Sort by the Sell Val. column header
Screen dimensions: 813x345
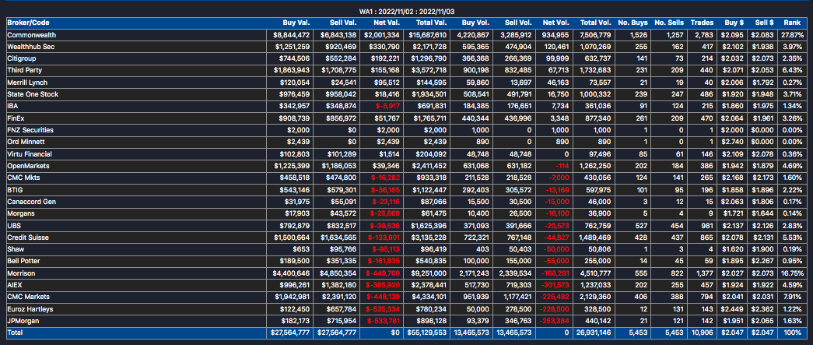tap(343, 23)
